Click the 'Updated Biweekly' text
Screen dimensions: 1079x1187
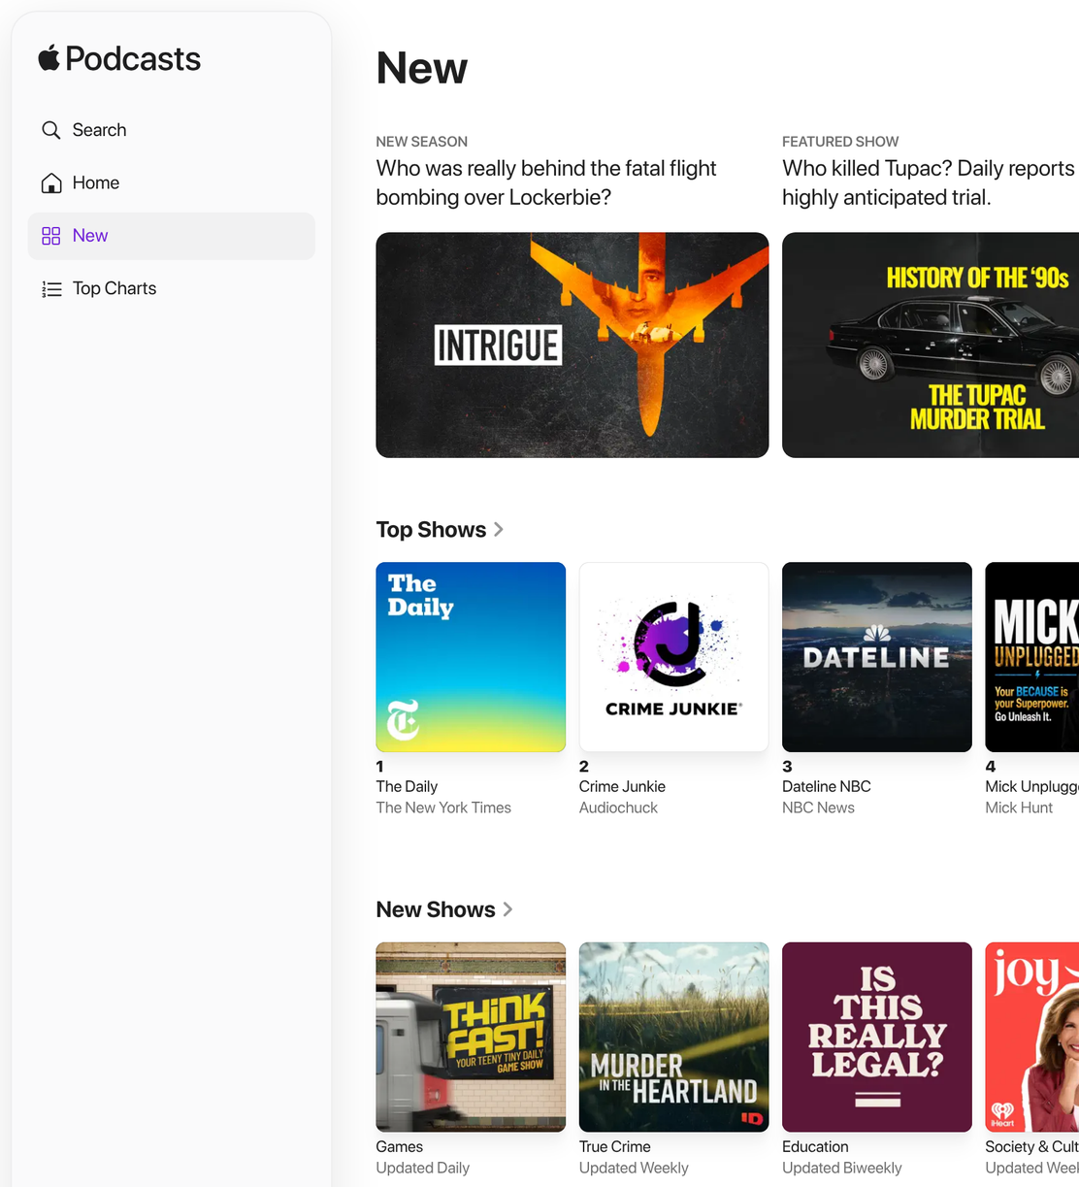842,1168
